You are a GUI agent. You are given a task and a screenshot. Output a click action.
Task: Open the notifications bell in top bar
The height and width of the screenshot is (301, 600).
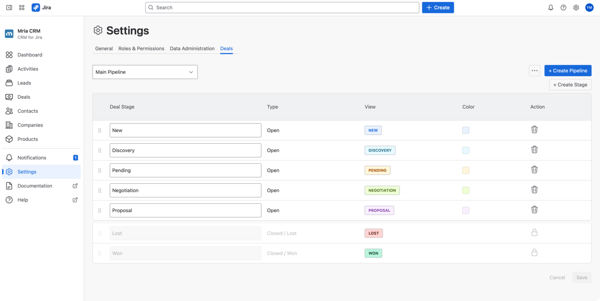[x=550, y=7]
